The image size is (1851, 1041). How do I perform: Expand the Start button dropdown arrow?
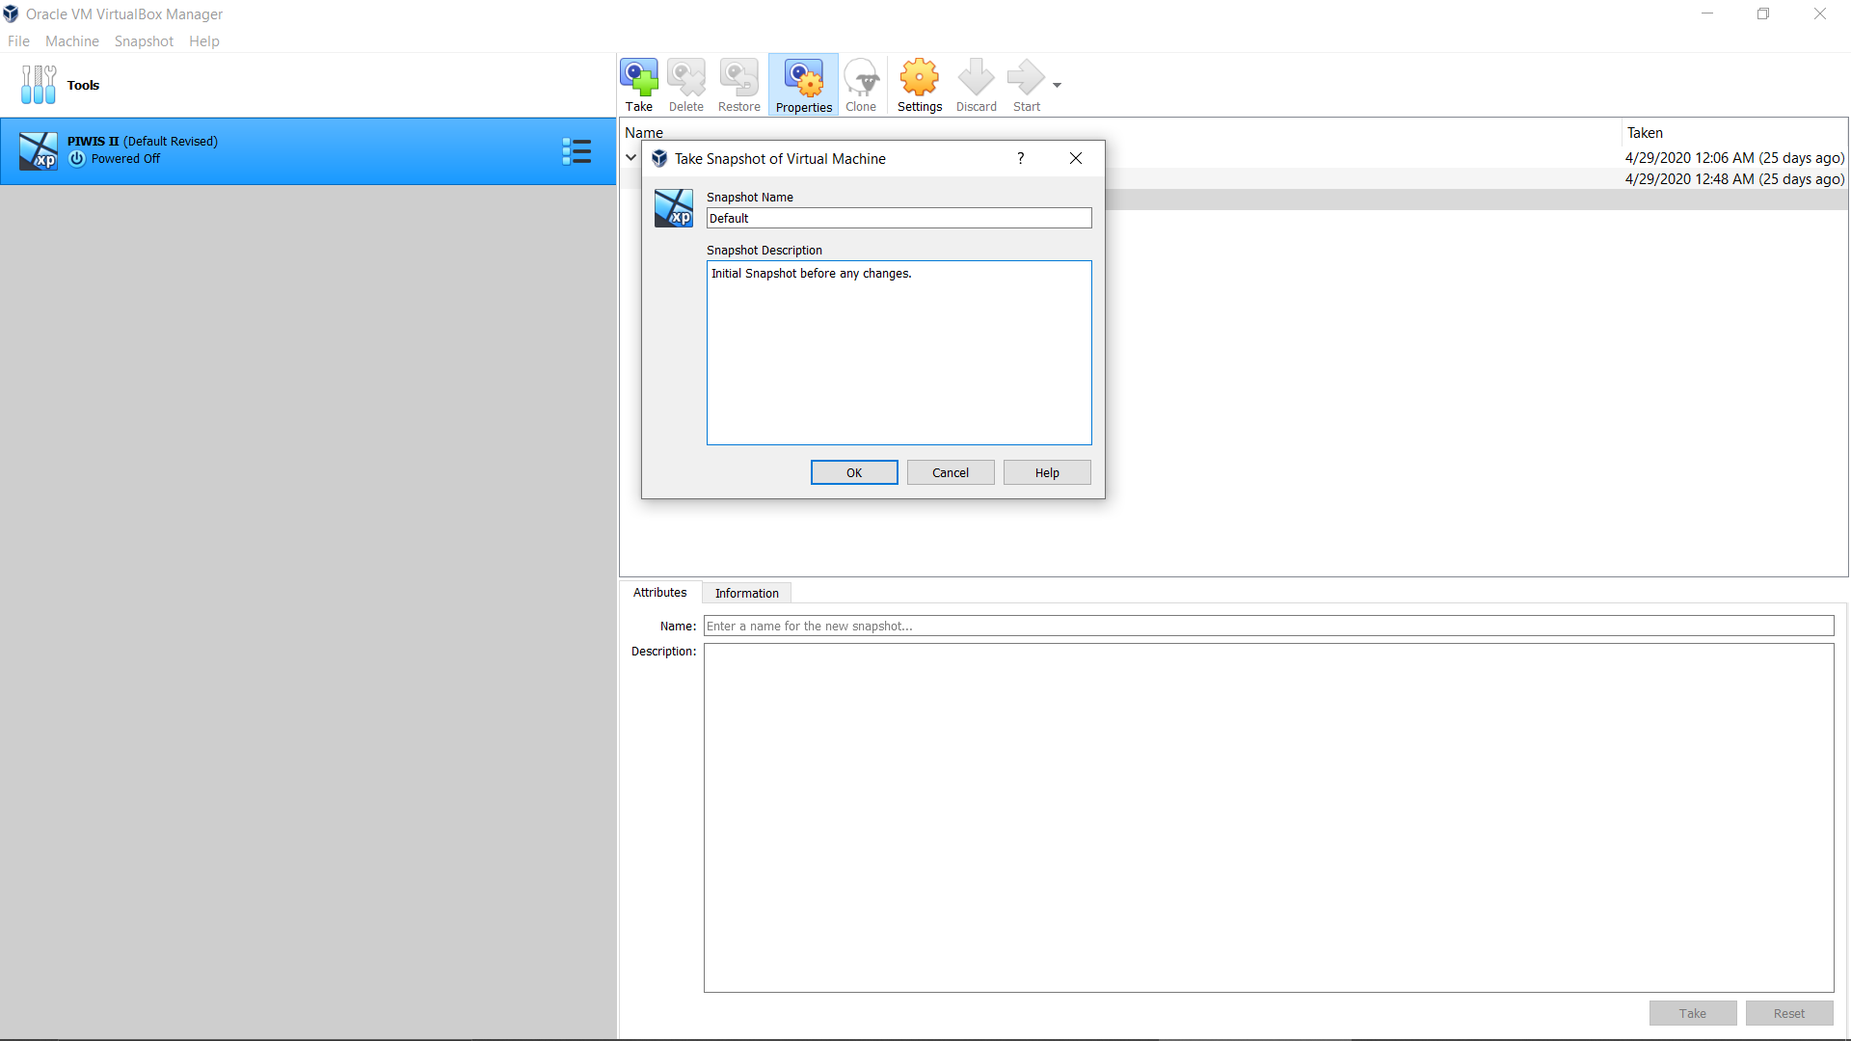(x=1058, y=85)
